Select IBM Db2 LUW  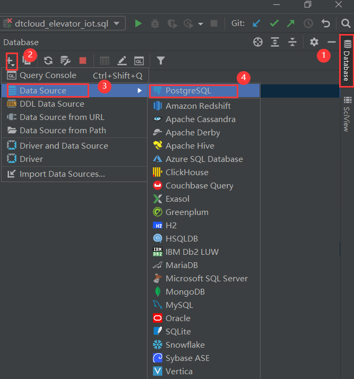[204, 252]
